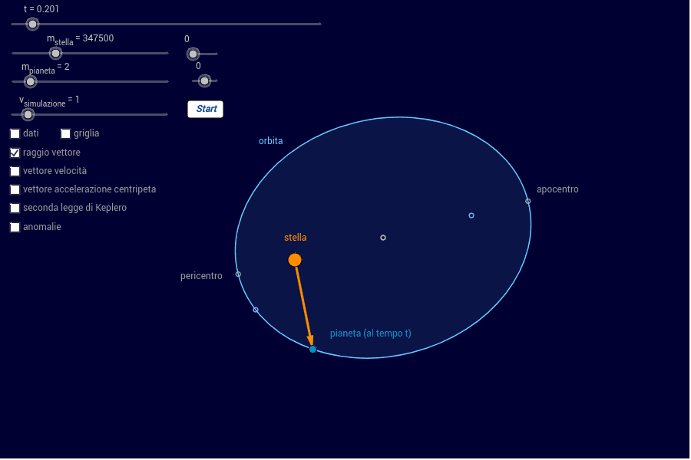The width and height of the screenshot is (691, 460).
Task: Enable the dati checkbox
Action: pyautogui.click(x=15, y=133)
